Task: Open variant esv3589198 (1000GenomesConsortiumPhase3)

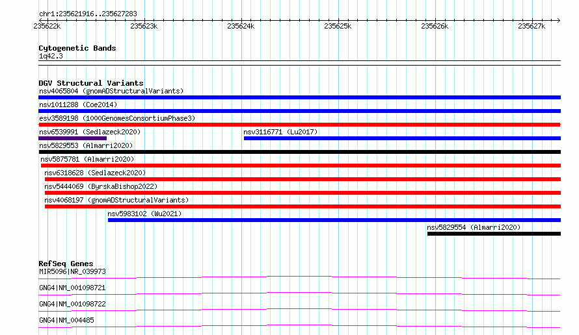Action: [x=117, y=118]
